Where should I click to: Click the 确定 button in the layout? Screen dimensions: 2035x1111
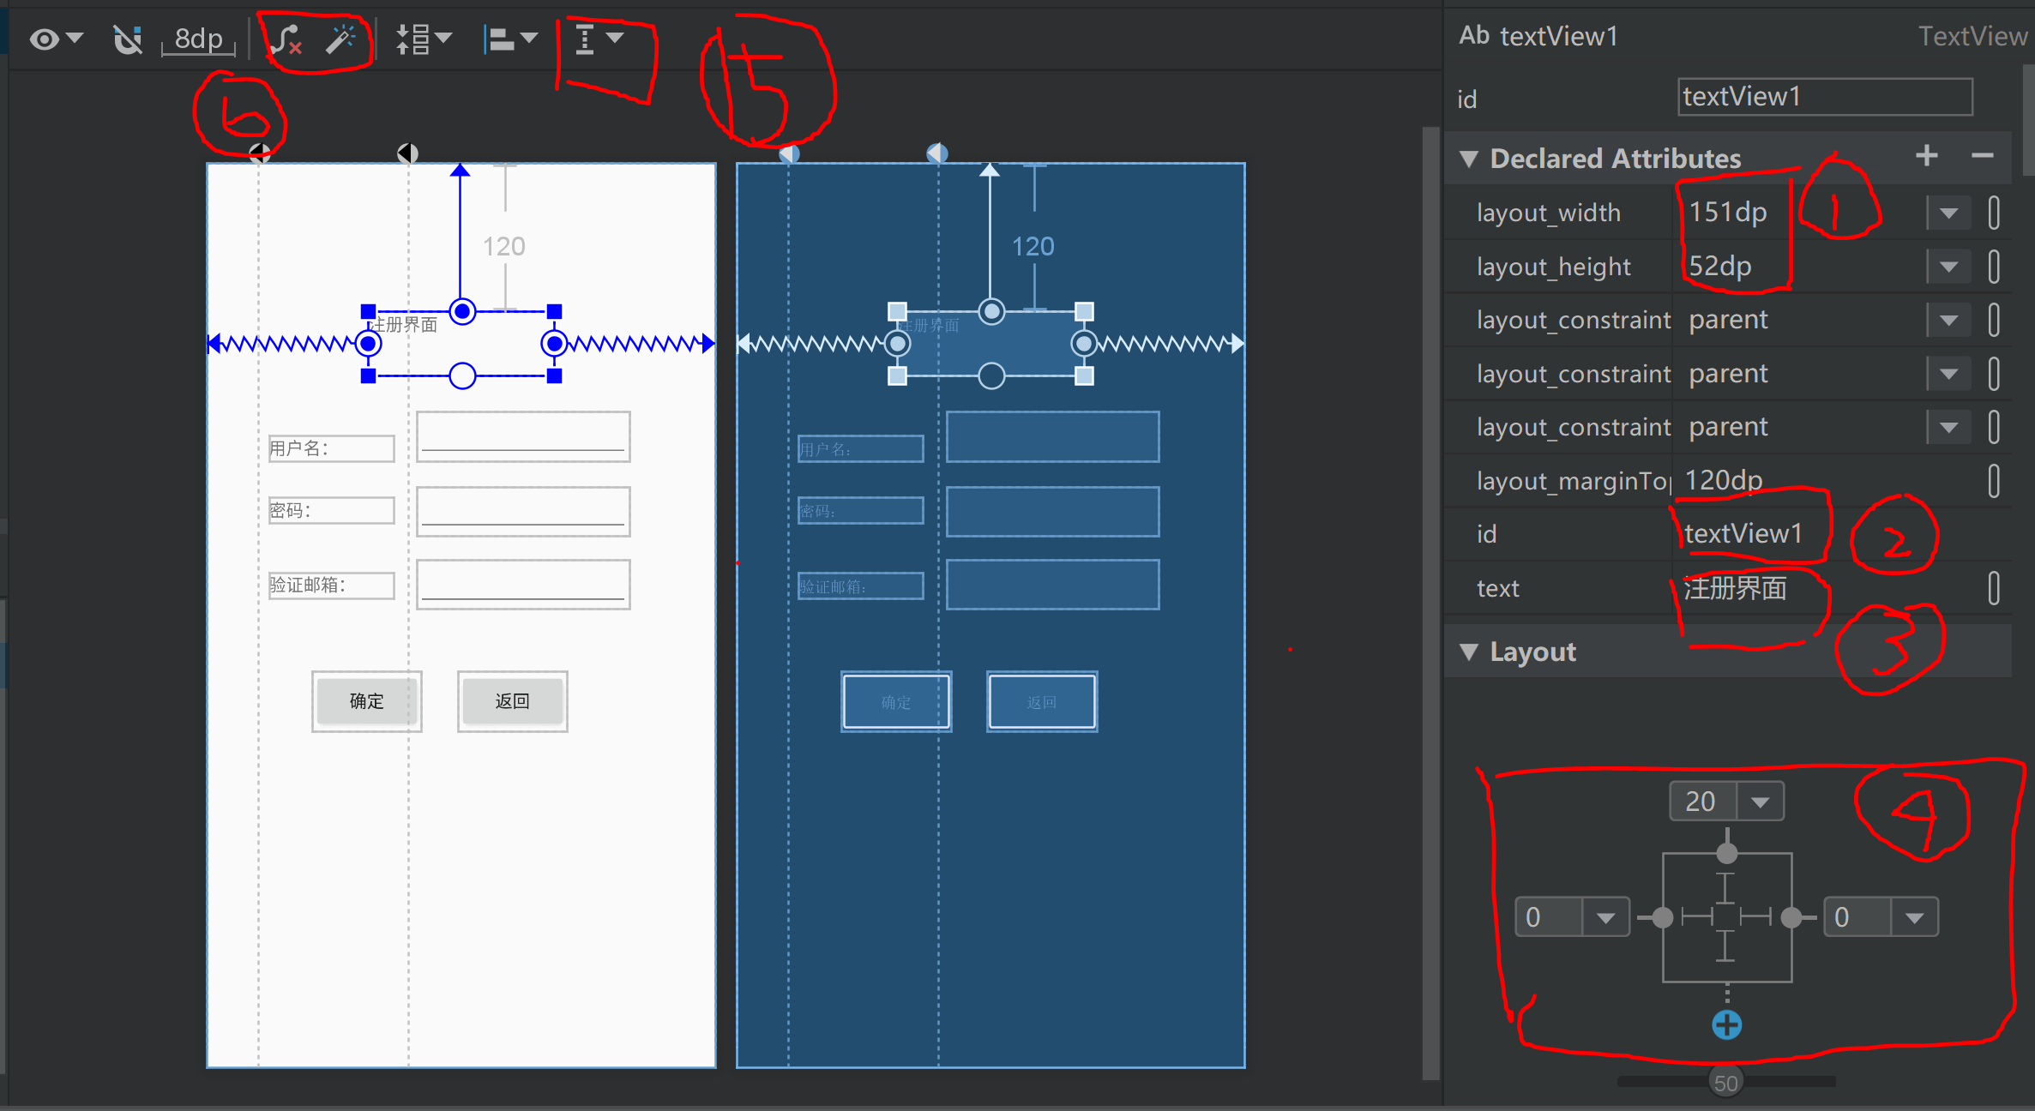coord(366,701)
